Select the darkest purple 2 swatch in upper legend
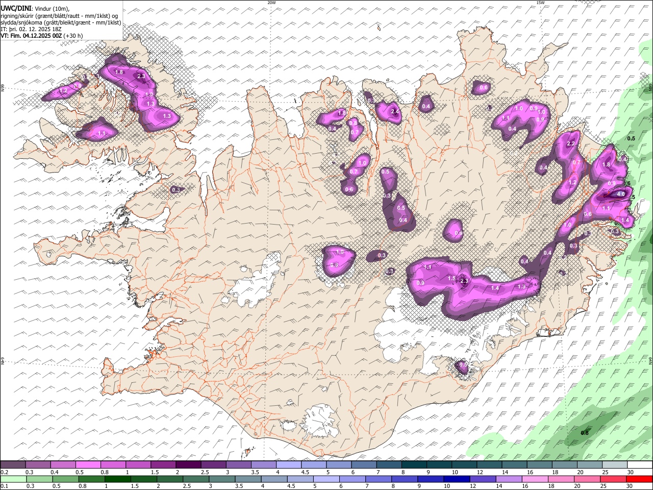The height and width of the screenshot is (490, 653). click(x=188, y=465)
